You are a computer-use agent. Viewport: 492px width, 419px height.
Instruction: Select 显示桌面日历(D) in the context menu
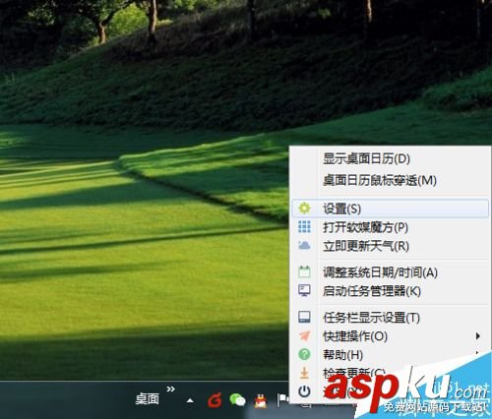(x=390, y=159)
